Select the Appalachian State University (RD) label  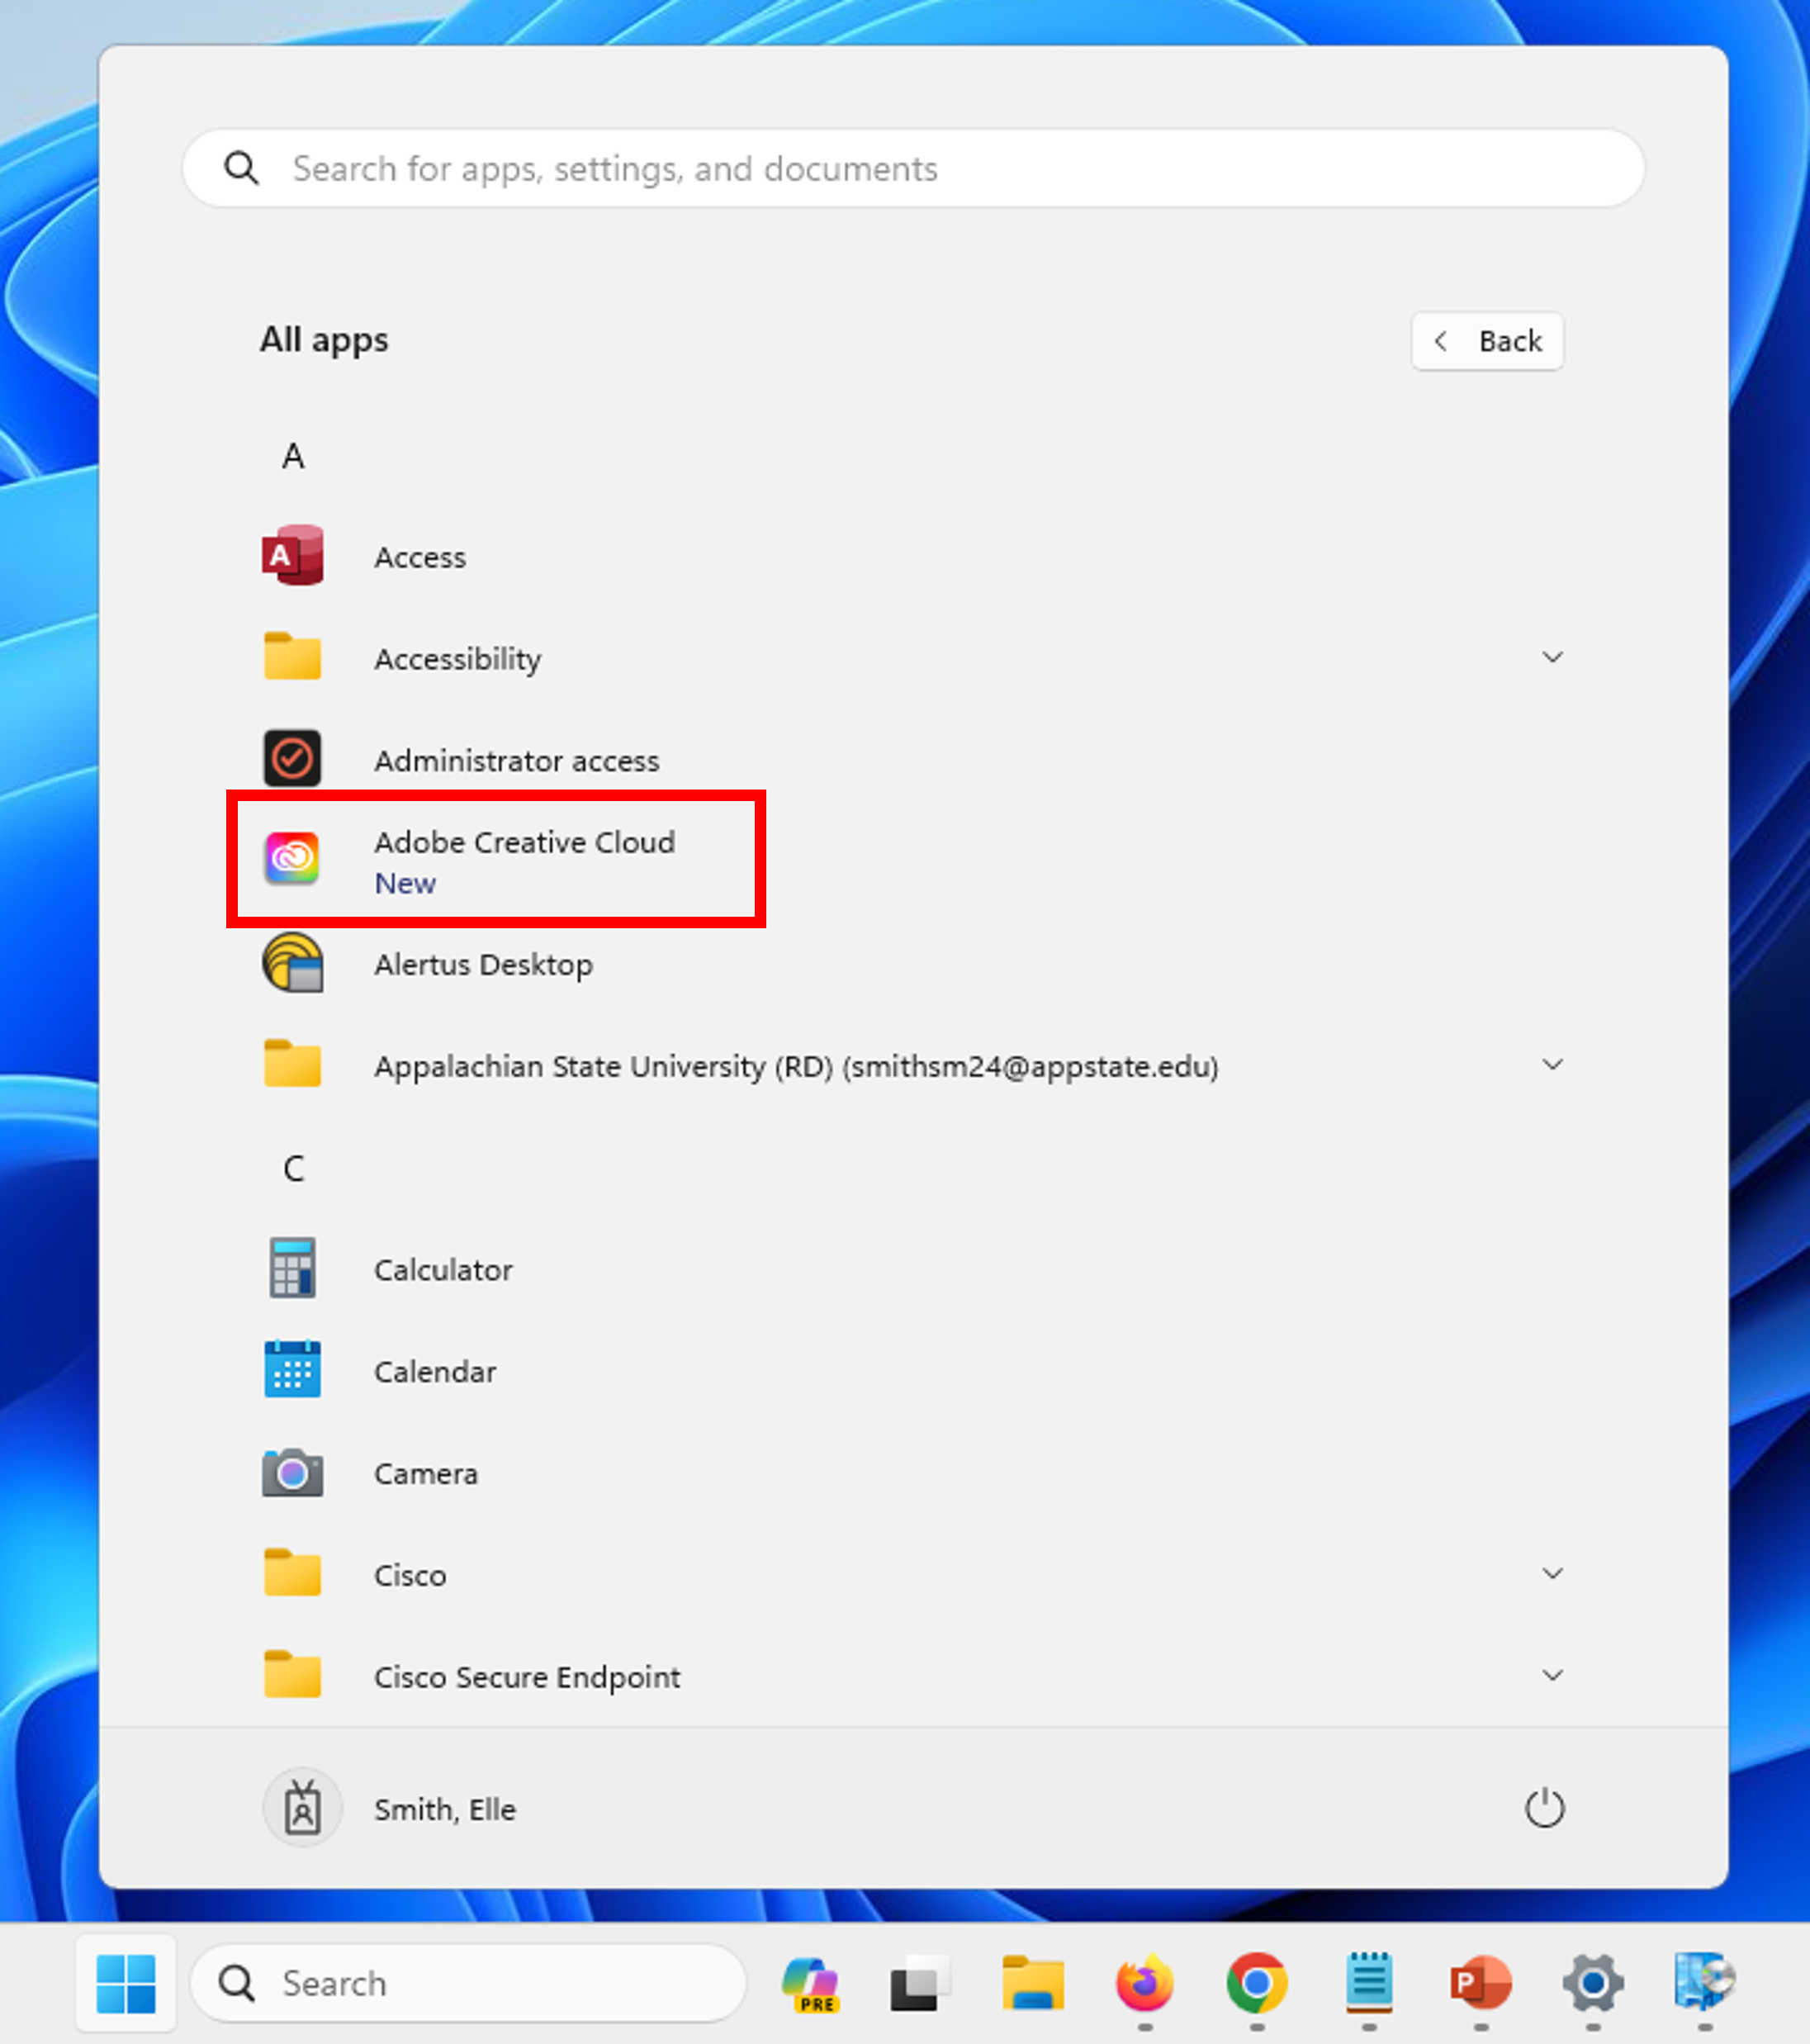796,1067
